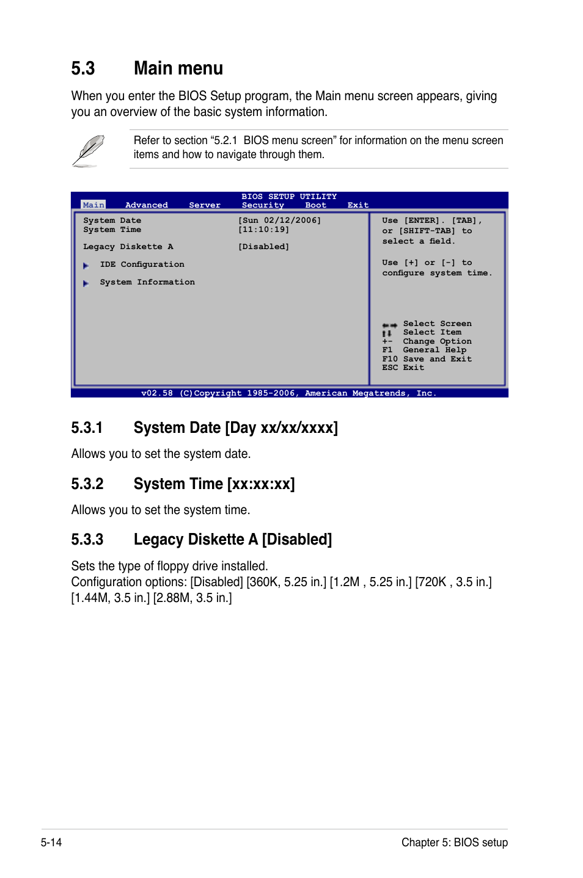Expand the IDE Configuration arrow

click(86, 265)
